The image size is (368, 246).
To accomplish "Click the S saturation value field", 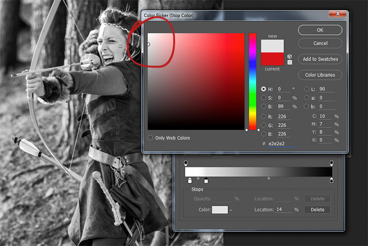I will click(x=284, y=98).
